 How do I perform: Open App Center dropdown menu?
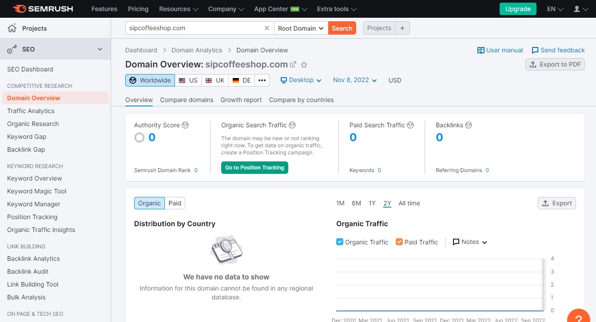[x=281, y=9]
